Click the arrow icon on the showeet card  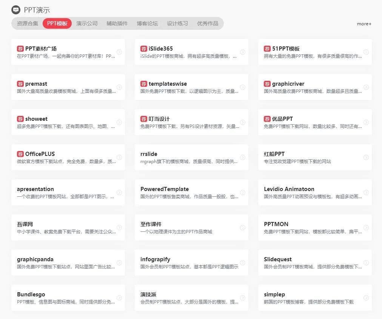[119, 122]
